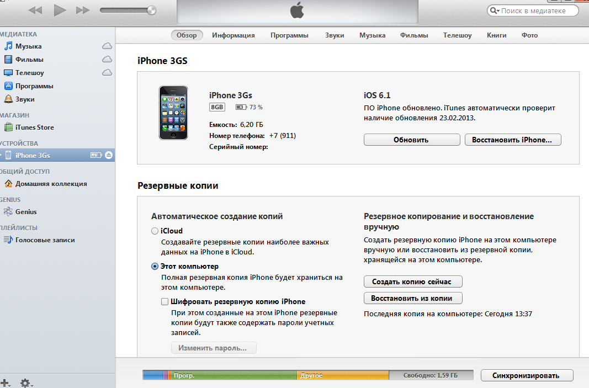The height and width of the screenshot is (388, 589).
Task: Click the Последняя копия на компьютере text
Action: [448, 313]
